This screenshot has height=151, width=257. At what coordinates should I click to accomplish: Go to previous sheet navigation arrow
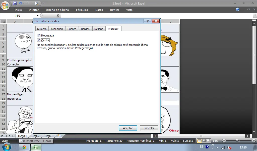coord(6,136)
